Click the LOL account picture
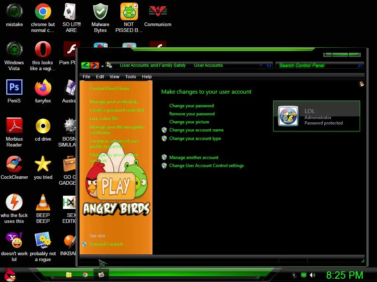This screenshot has width=377, height=282. [288, 116]
